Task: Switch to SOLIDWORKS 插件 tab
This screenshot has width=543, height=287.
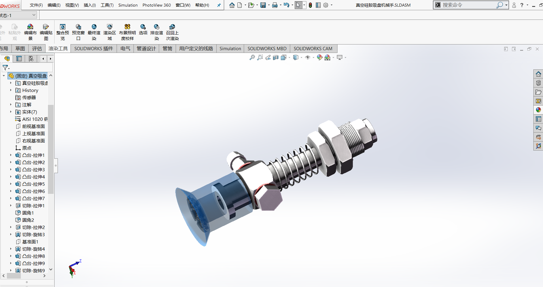Action: click(x=94, y=49)
